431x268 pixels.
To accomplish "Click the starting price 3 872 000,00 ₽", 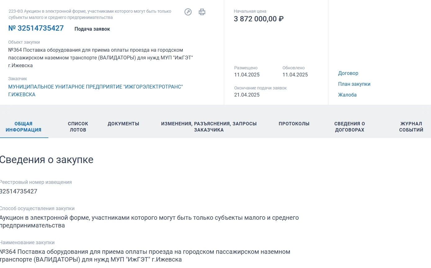I will click(259, 19).
